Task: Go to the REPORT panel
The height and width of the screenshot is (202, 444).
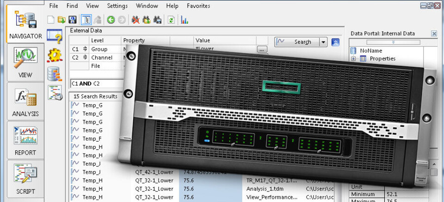Action: click(x=25, y=140)
